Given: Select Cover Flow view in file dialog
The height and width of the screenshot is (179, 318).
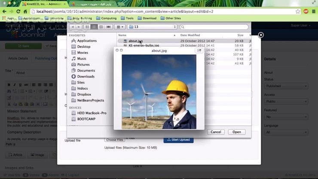Looking at the screenshot, I should 108,27.
